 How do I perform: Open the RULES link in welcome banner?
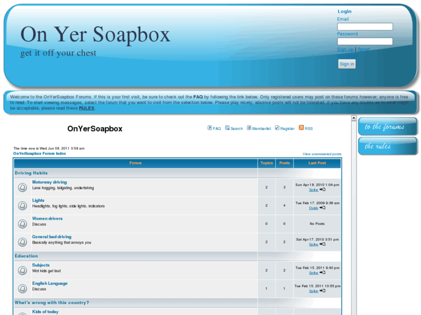coord(86,108)
